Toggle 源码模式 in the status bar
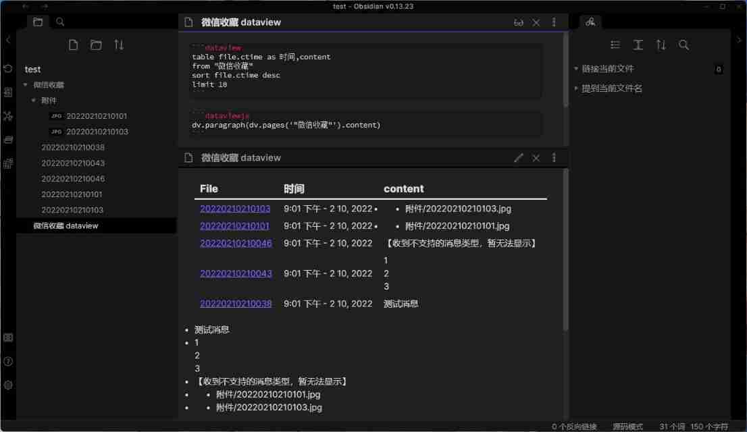Screen dimensions: 747x432 [627, 426]
